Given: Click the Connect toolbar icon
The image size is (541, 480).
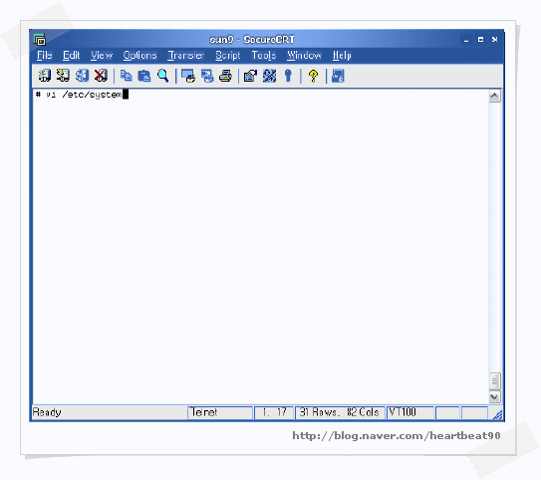Looking at the screenshot, I should click(45, 76).
